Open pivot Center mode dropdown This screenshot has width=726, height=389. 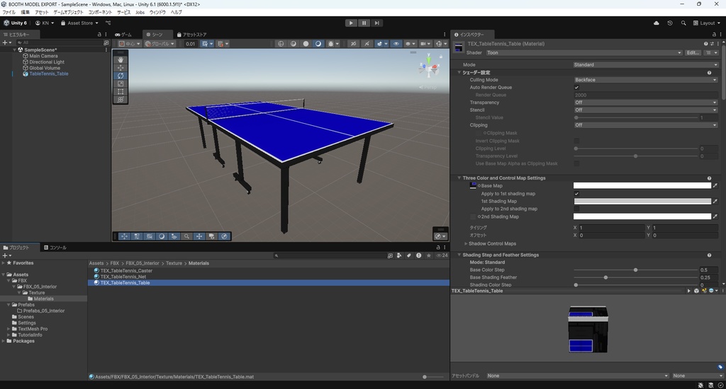point(130,43)
